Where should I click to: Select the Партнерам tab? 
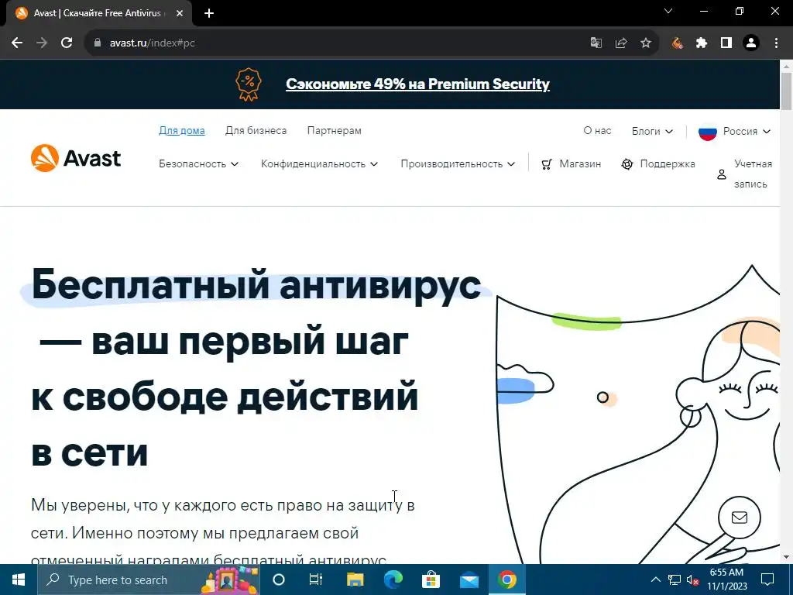(x=335, y=130)
